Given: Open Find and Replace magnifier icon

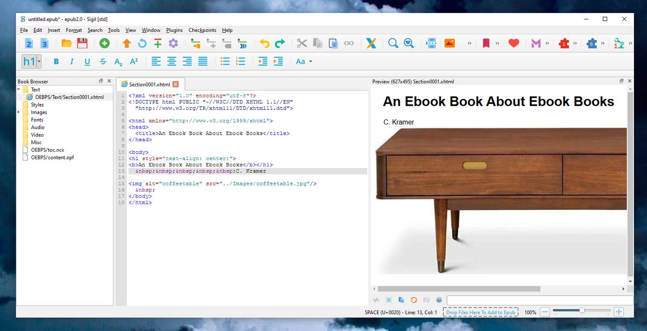Looking at the screenshot, I should pyautogui.click(x=393, y=43).
